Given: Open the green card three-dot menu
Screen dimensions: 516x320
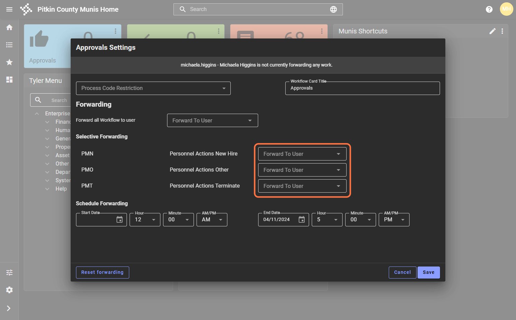Looking at the screenshot, I should (x=219, y=31).
